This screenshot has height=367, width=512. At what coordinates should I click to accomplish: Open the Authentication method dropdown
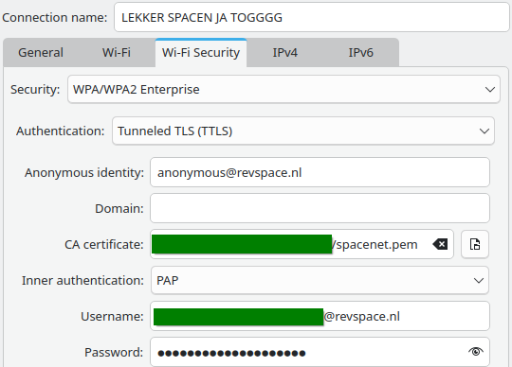coord(303,131)
